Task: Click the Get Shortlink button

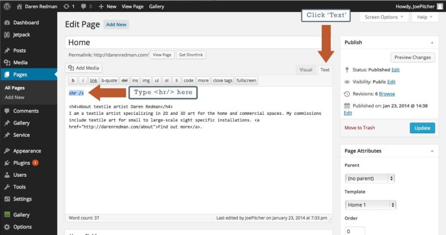Action: click(x=191, y=55)
